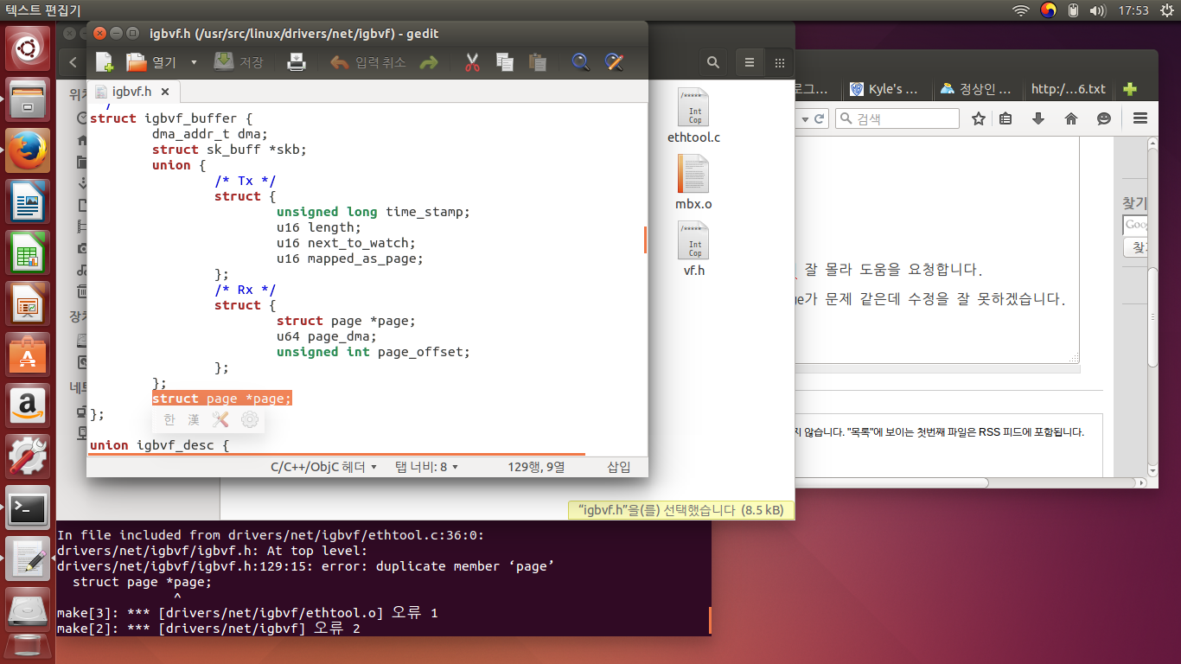Click the 17:53 clock in the top panel
This screenshot has width=1181, height=664.
[1133, 10]
